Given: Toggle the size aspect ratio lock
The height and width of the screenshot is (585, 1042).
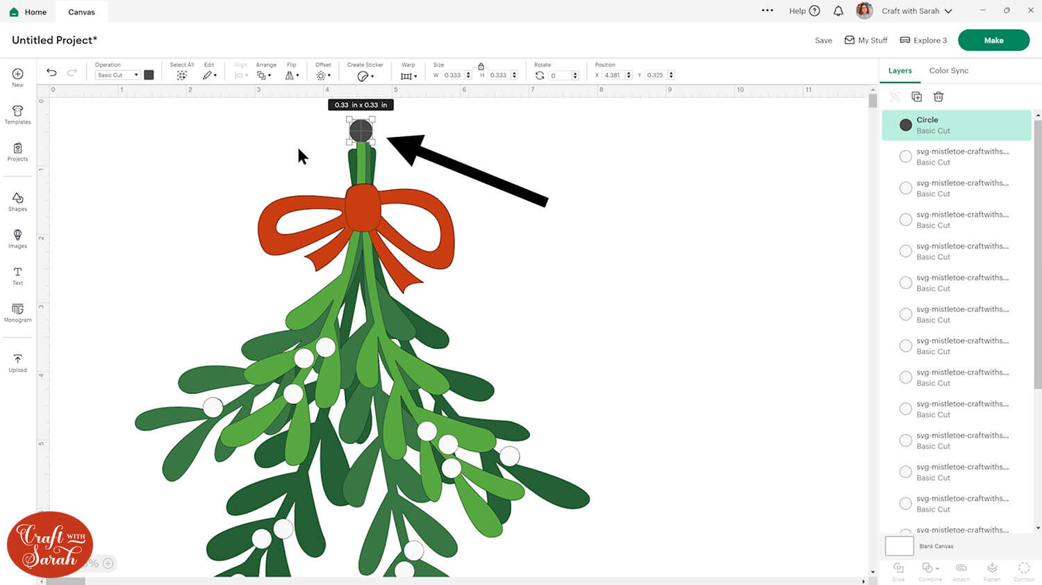Looking at the screenshot, I should [x=481, y=66].
